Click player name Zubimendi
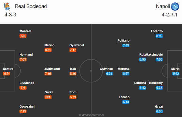 [x=52, y=69]
